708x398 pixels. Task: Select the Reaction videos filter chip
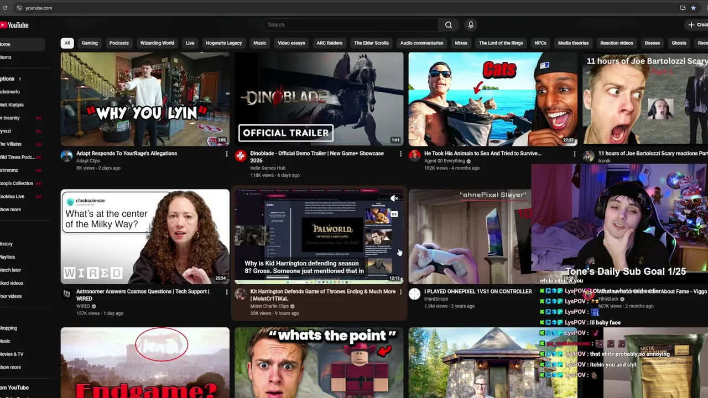click(617, 43)
